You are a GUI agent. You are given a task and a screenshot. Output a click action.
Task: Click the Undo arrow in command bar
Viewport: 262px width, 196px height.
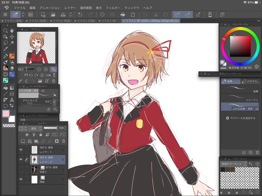80,15
